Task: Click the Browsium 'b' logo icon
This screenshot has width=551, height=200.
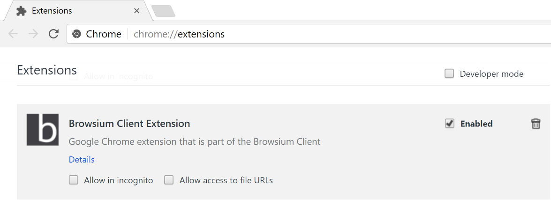Action: point(43,129)
